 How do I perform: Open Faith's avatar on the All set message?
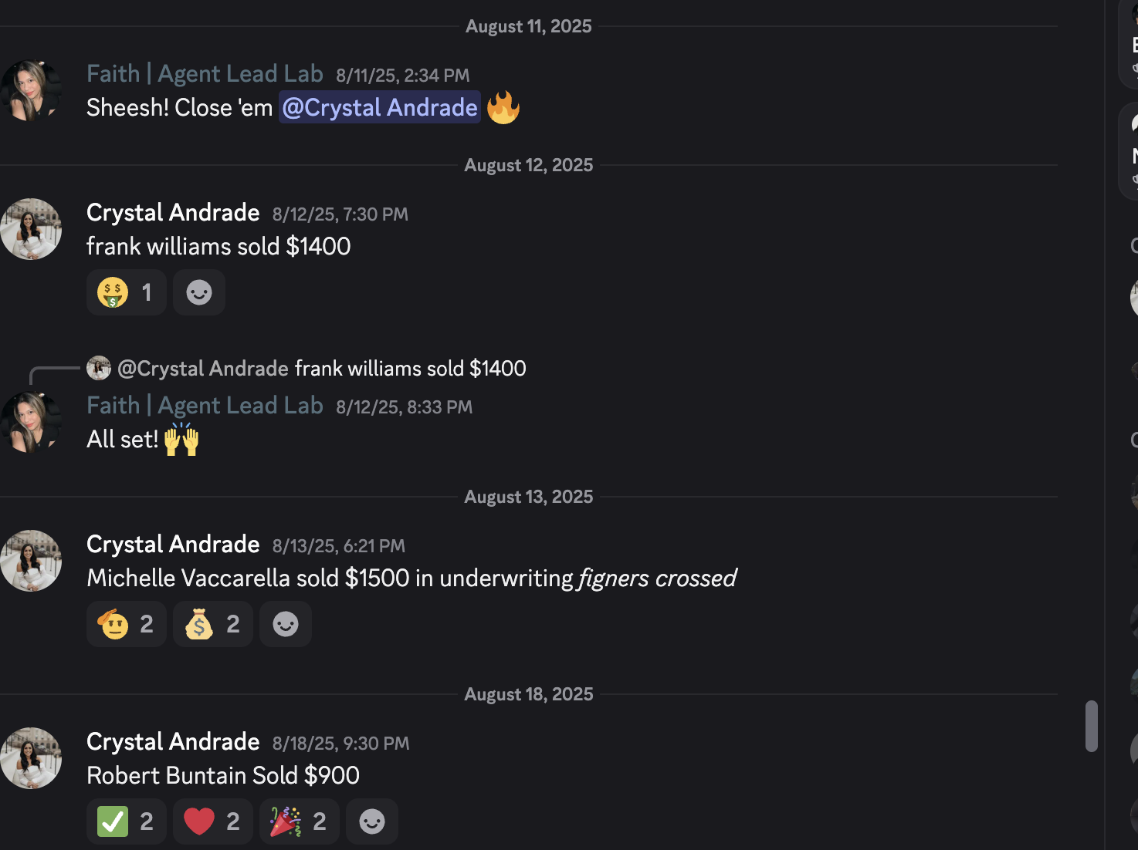tap(31, 422)
